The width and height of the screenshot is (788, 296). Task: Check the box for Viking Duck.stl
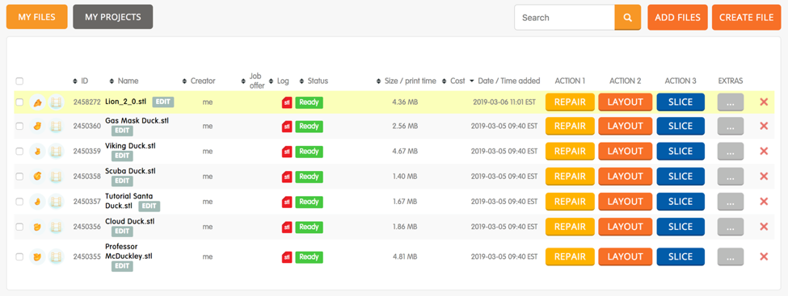pos(19,151)
